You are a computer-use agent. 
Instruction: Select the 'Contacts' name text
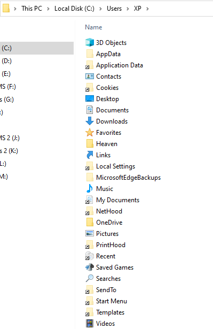coord(108,76)
